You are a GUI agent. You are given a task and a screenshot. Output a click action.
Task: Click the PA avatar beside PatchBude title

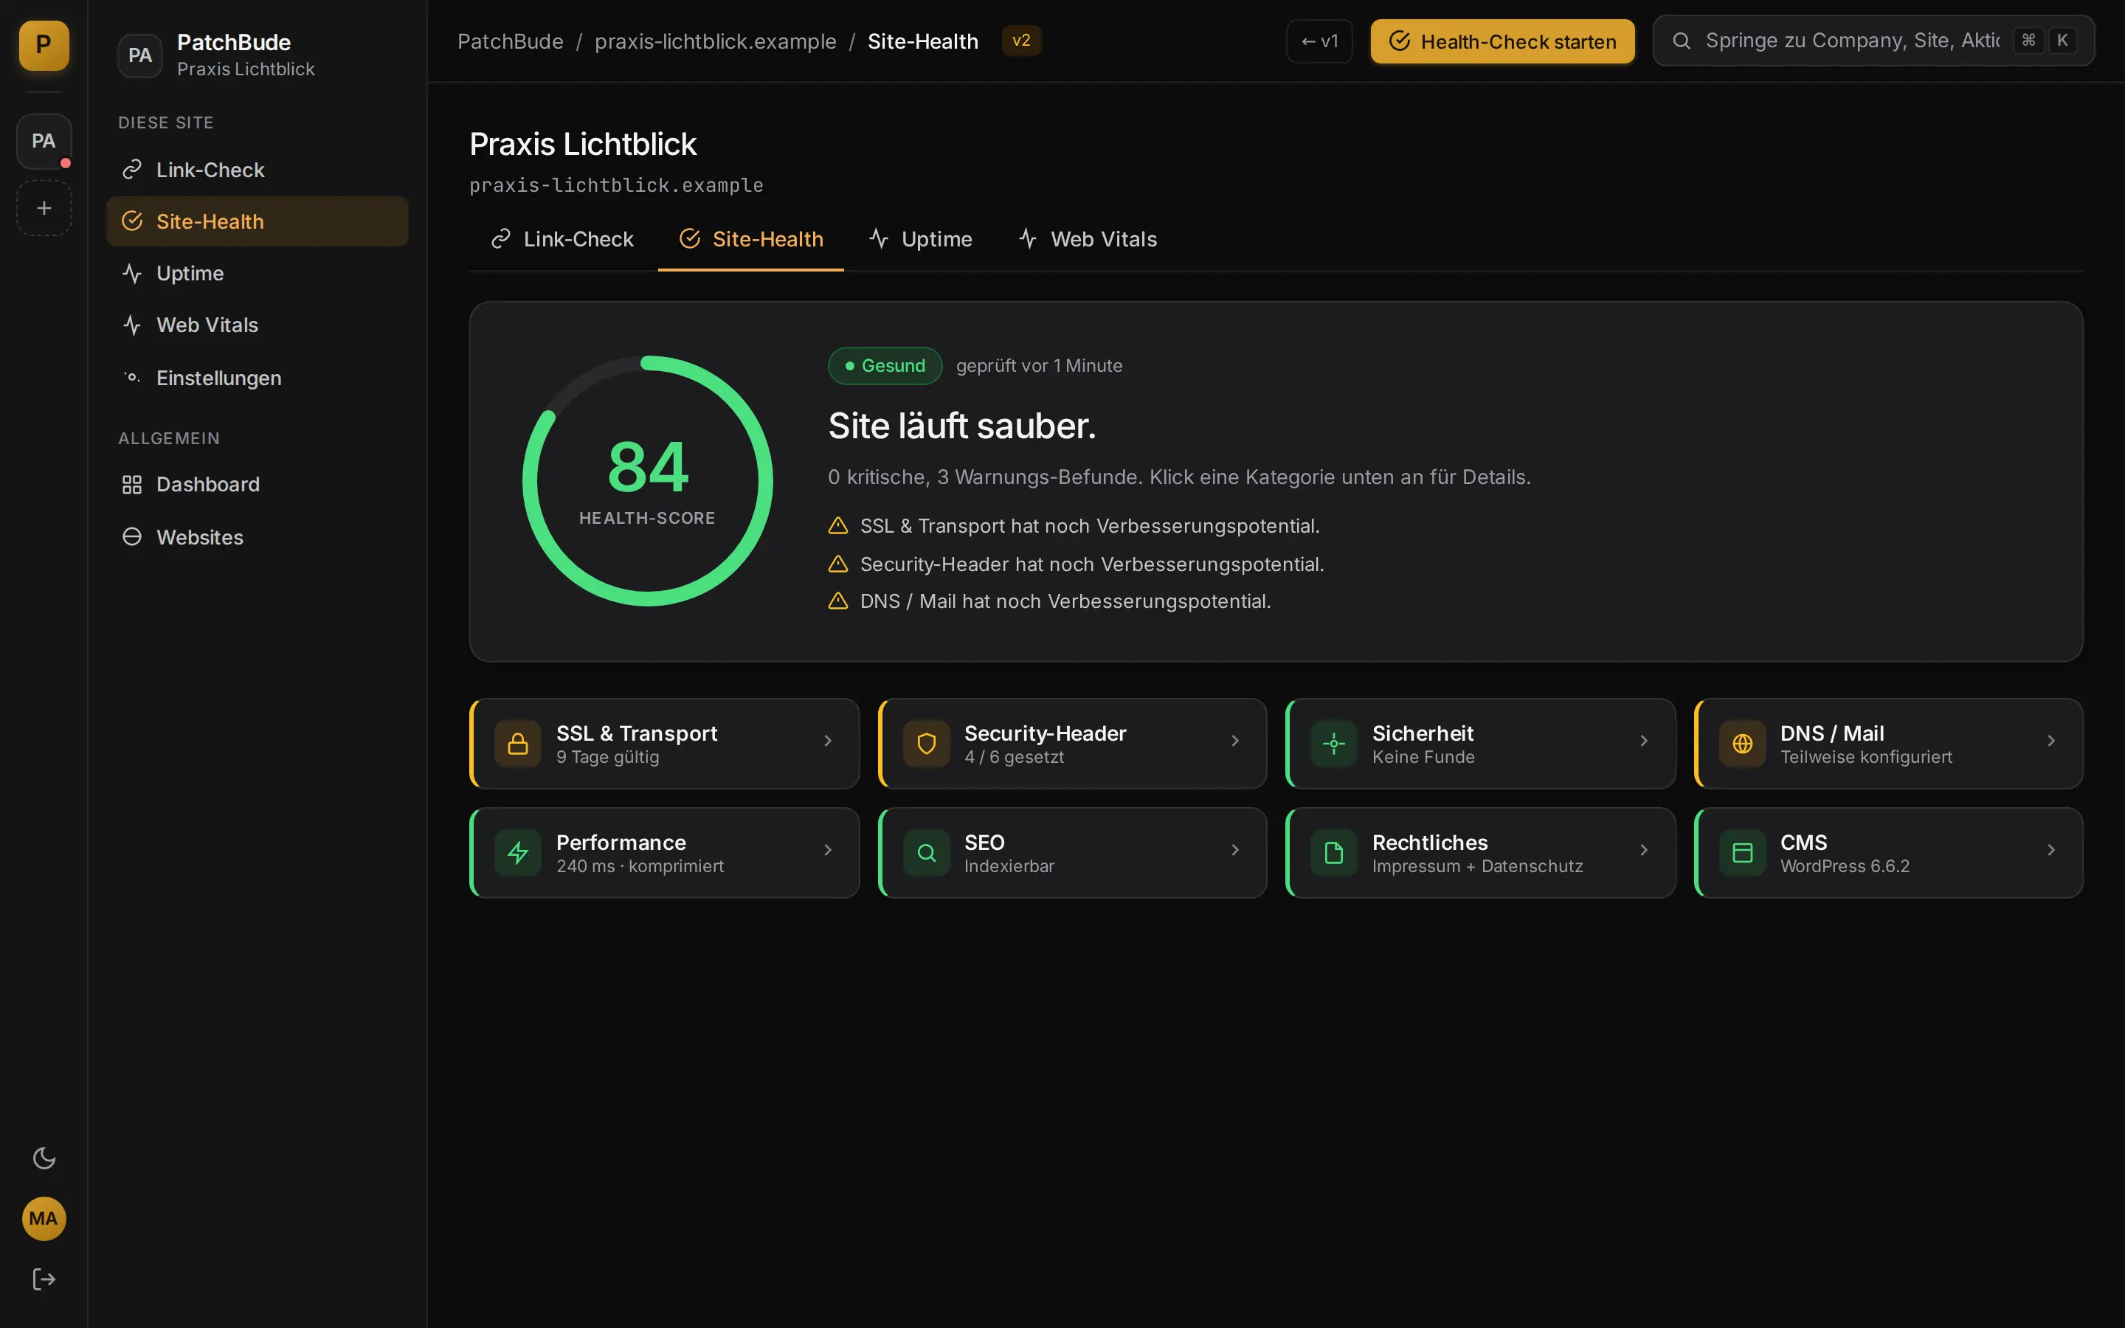(x=139, y=55)
